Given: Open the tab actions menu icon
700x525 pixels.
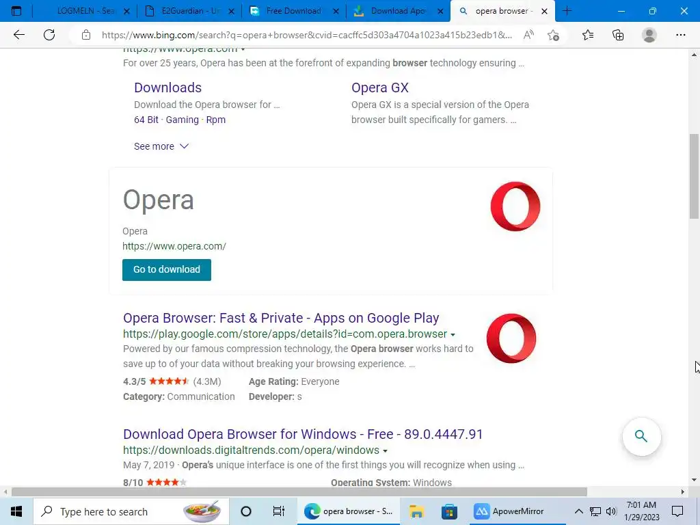Looking at the screenshot, I should pos(16,11).
